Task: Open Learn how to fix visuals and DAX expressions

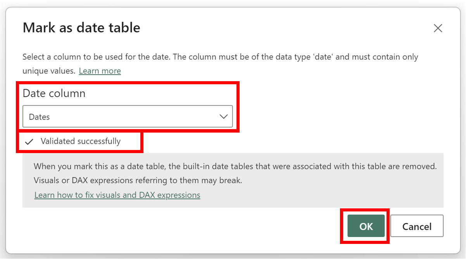Action: (117, 195)
